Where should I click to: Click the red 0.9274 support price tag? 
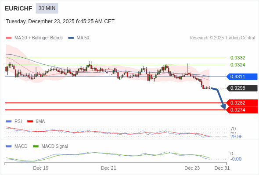[242, 110]
